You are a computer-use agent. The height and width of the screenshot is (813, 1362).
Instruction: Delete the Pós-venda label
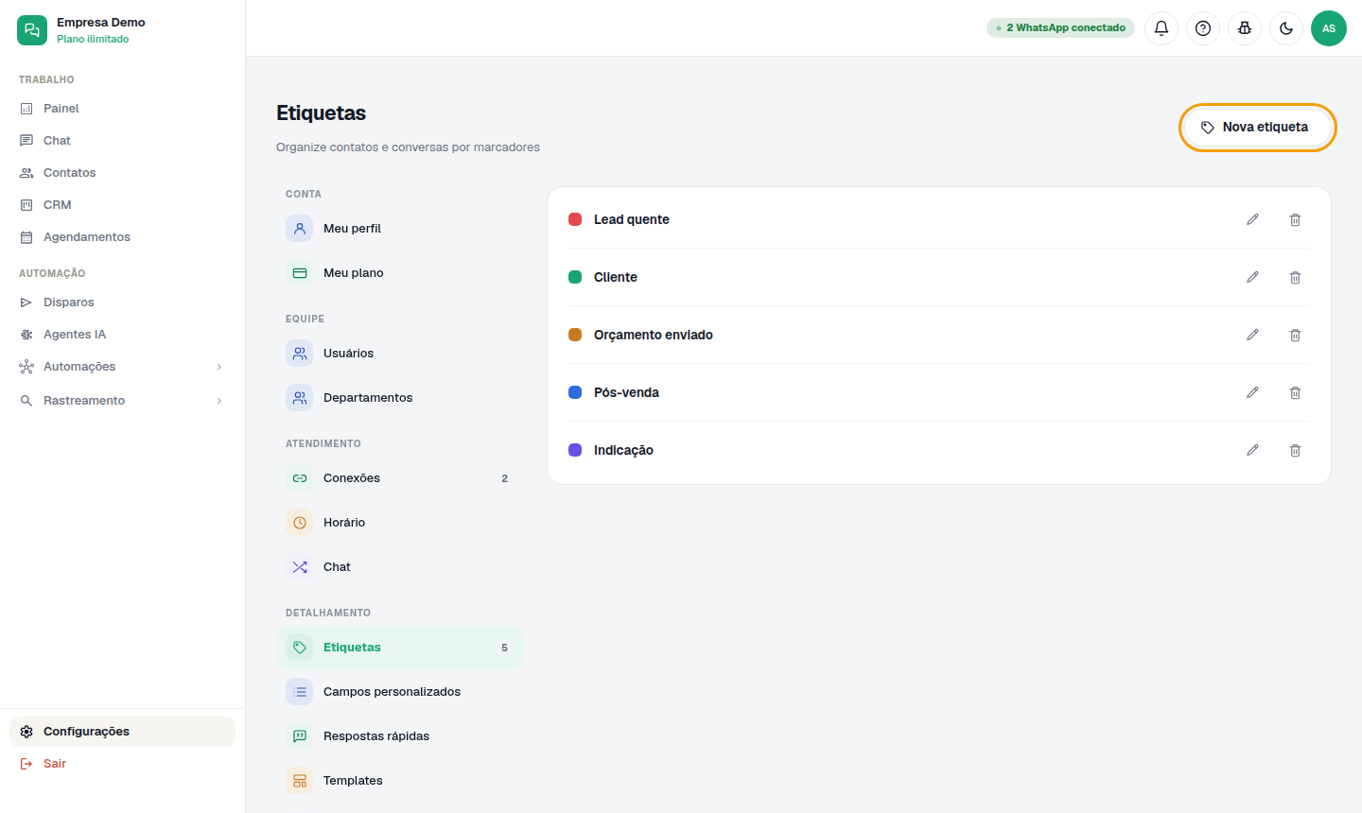pos(1295,392)
